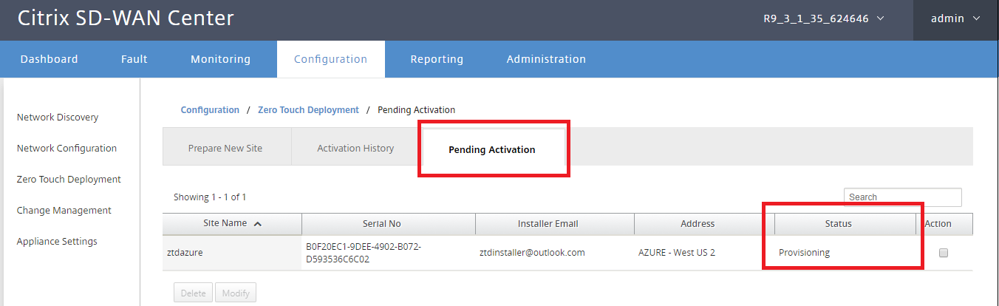Screen dimensions: 999x306
Task: Open the Administration menu
Action: [x=546, y=59]
